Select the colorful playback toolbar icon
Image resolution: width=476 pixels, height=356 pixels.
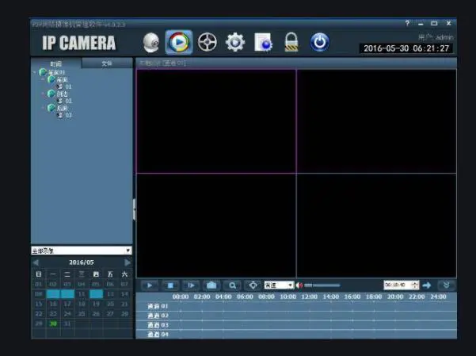(179, 42)
